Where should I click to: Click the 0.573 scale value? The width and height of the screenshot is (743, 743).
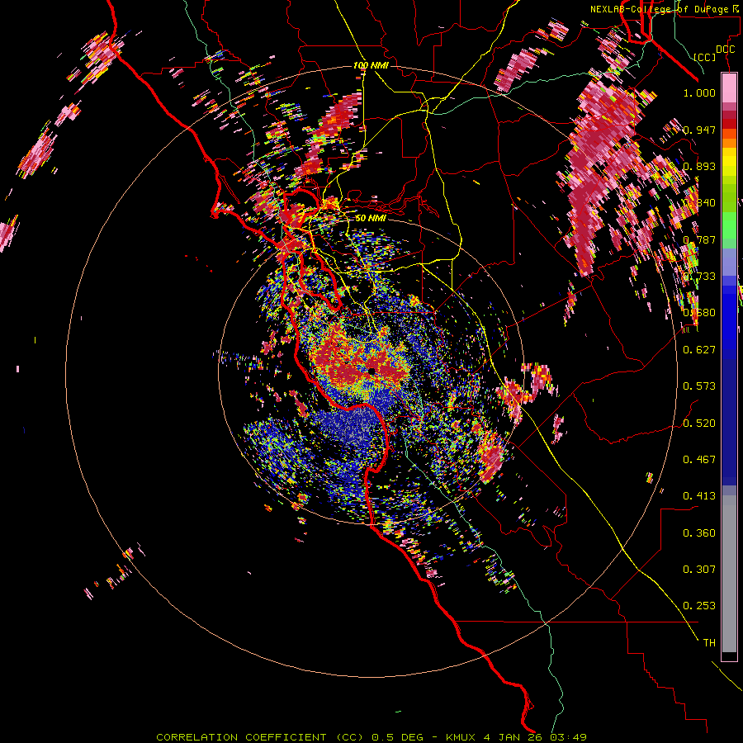tap(699, 386)
